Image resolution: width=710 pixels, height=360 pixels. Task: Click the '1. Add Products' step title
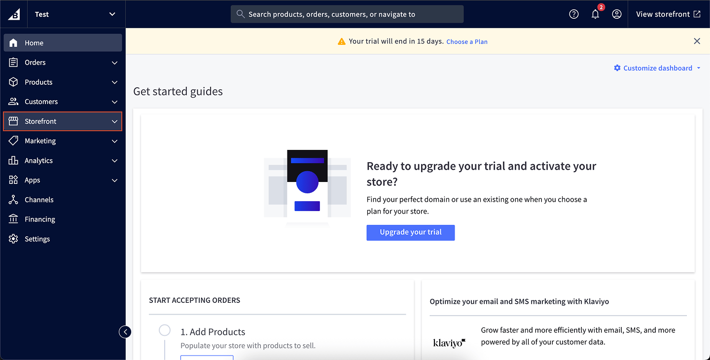[x=213, y=332]
